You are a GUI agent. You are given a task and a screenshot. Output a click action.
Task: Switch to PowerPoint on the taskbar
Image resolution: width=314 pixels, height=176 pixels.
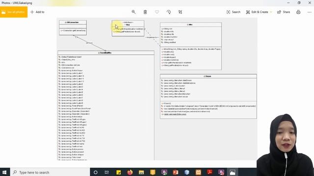(x=176, y=172)
